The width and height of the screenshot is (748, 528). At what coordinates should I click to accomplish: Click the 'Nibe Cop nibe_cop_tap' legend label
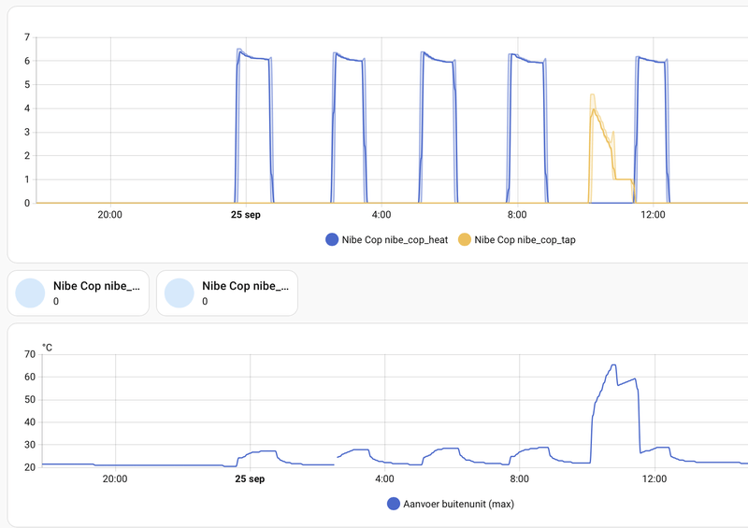point(525,240)
